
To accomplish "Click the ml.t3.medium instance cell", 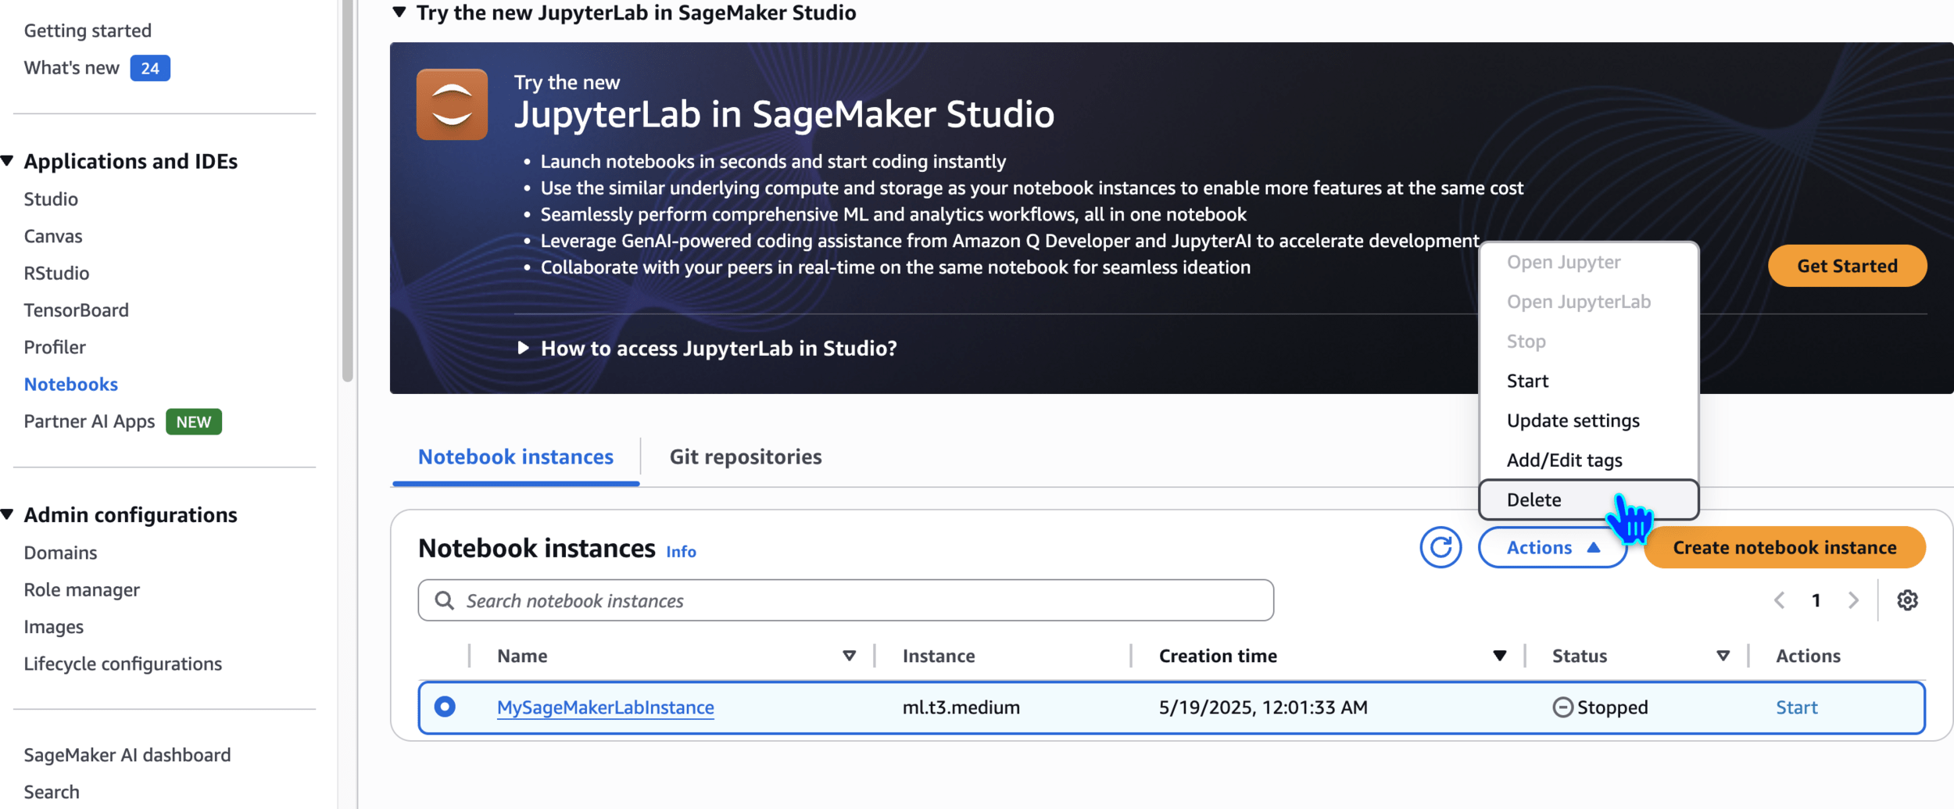I will (961, 707).
